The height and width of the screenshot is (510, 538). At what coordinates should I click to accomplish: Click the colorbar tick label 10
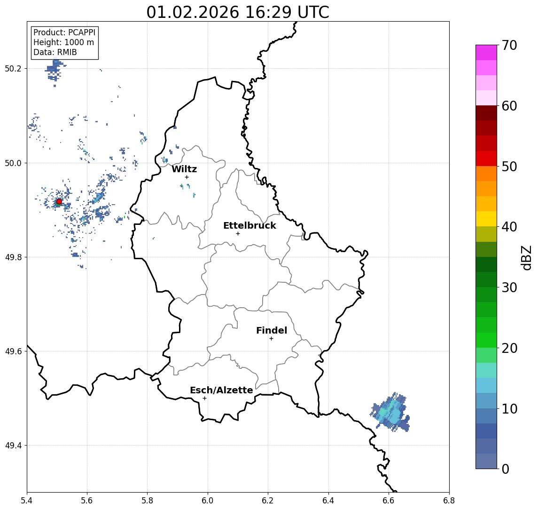(509, 409)
